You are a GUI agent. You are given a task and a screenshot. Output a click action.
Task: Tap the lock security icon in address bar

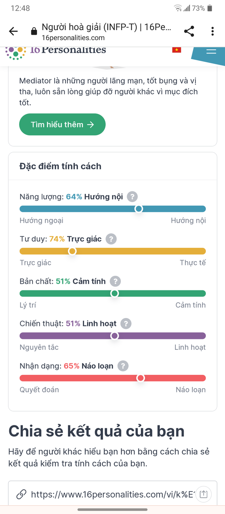pos(34,32)
